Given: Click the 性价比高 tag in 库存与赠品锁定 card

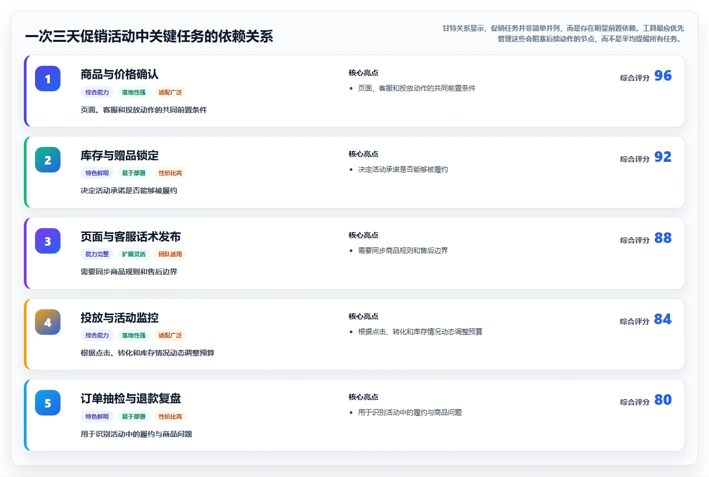Looking at the screenshot, I should coord(170,173).
